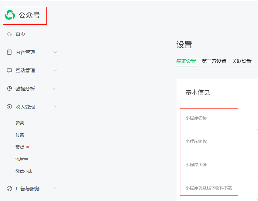Collapse the 收入变现 chevron
The width and height of the screenshot is (258, 201).
coord(55,107)
